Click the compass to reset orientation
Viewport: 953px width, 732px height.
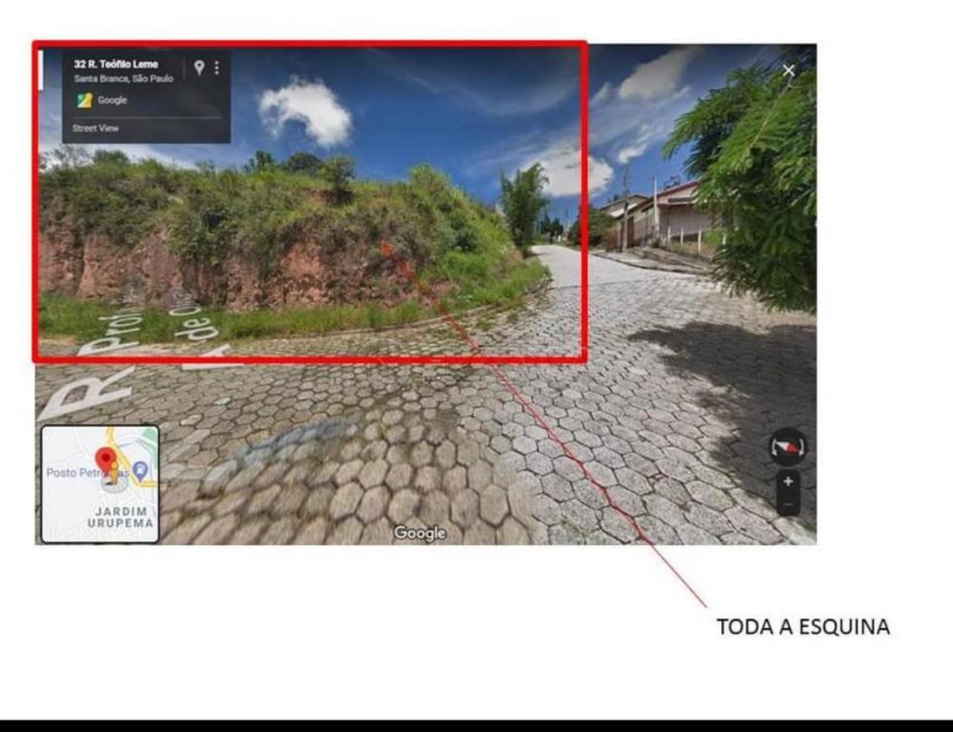(x=788, y=446)
